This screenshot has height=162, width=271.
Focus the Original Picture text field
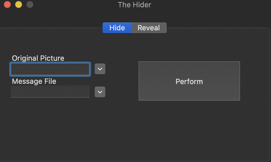50,69
